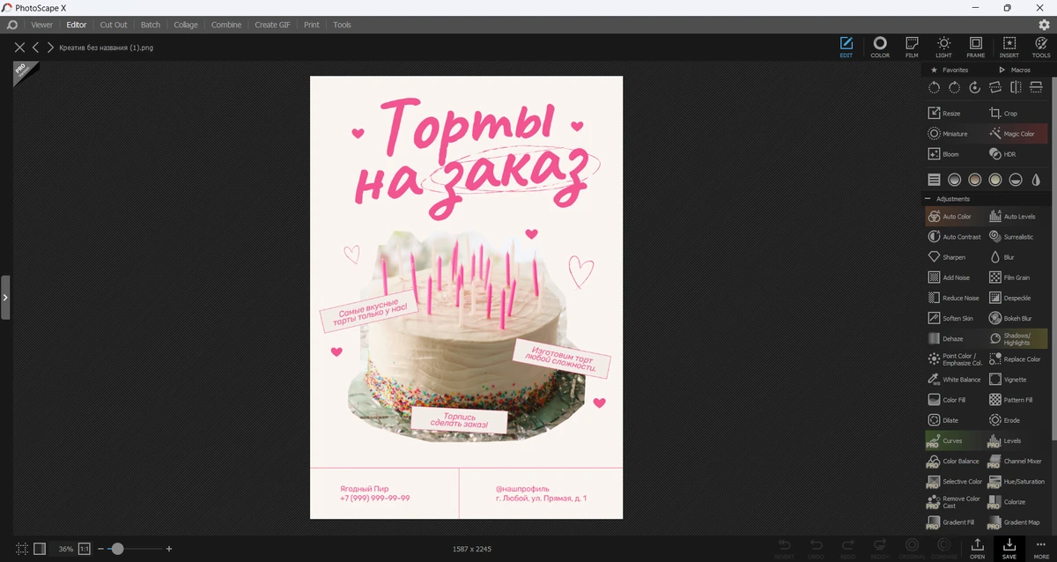1057x562 pixels.
Task: Open the Cut Out tab
Action: click(114, 25)
